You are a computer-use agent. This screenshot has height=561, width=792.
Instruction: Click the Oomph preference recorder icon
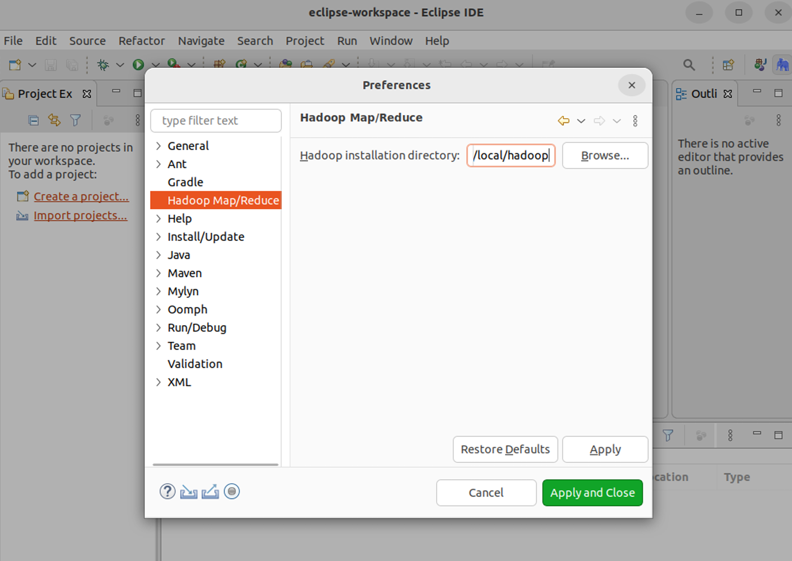232,491
